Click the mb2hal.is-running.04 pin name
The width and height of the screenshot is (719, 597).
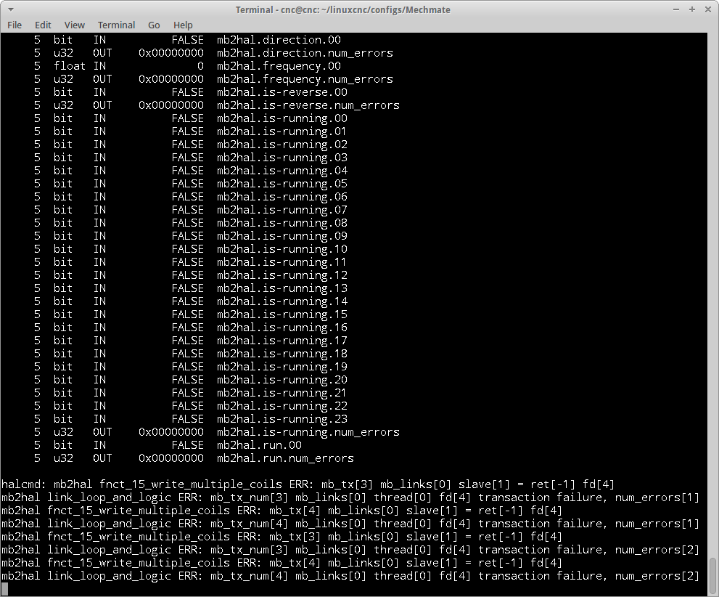click(x=282, y=171)
